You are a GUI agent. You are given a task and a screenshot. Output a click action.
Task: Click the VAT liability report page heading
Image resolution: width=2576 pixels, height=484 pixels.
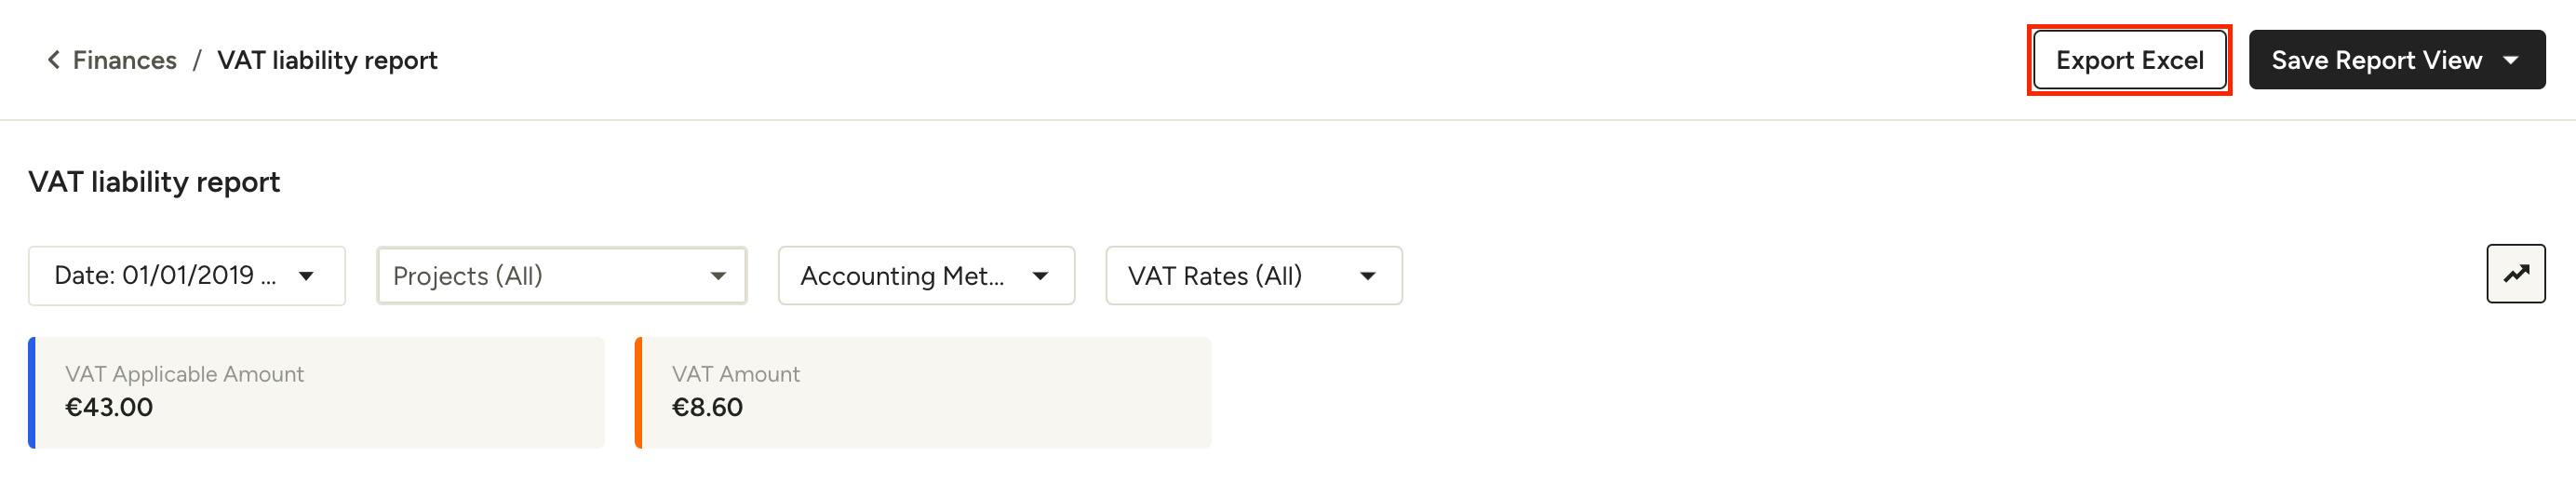[x=154, y=182]
